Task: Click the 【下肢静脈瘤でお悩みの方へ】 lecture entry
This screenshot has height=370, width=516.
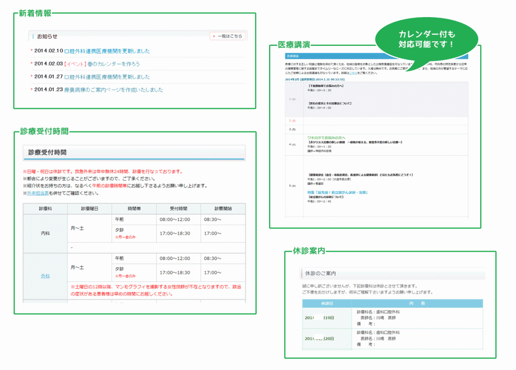Action: click(x=326, y=86)
